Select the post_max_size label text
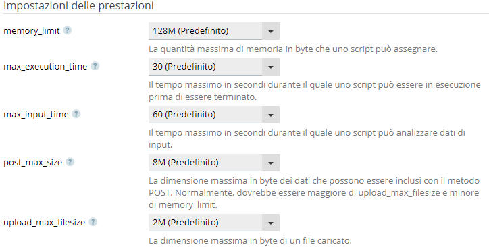The width and height of the screenshot is (489, 247). pos(32,163)
